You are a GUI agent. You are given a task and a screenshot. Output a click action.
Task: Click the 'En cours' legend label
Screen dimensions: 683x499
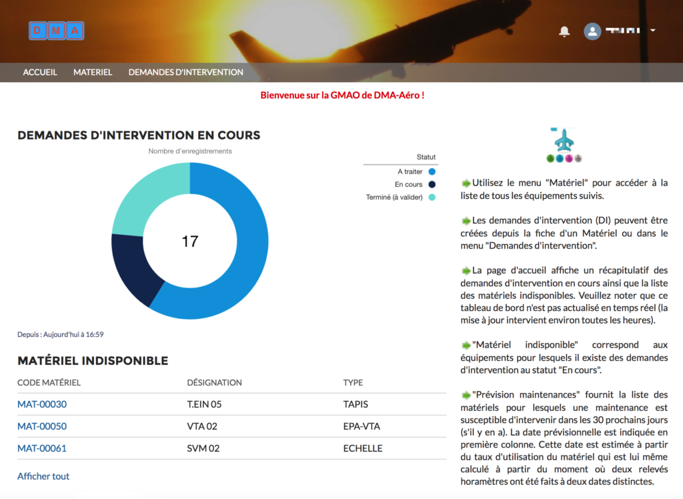[x=409, y=184]
